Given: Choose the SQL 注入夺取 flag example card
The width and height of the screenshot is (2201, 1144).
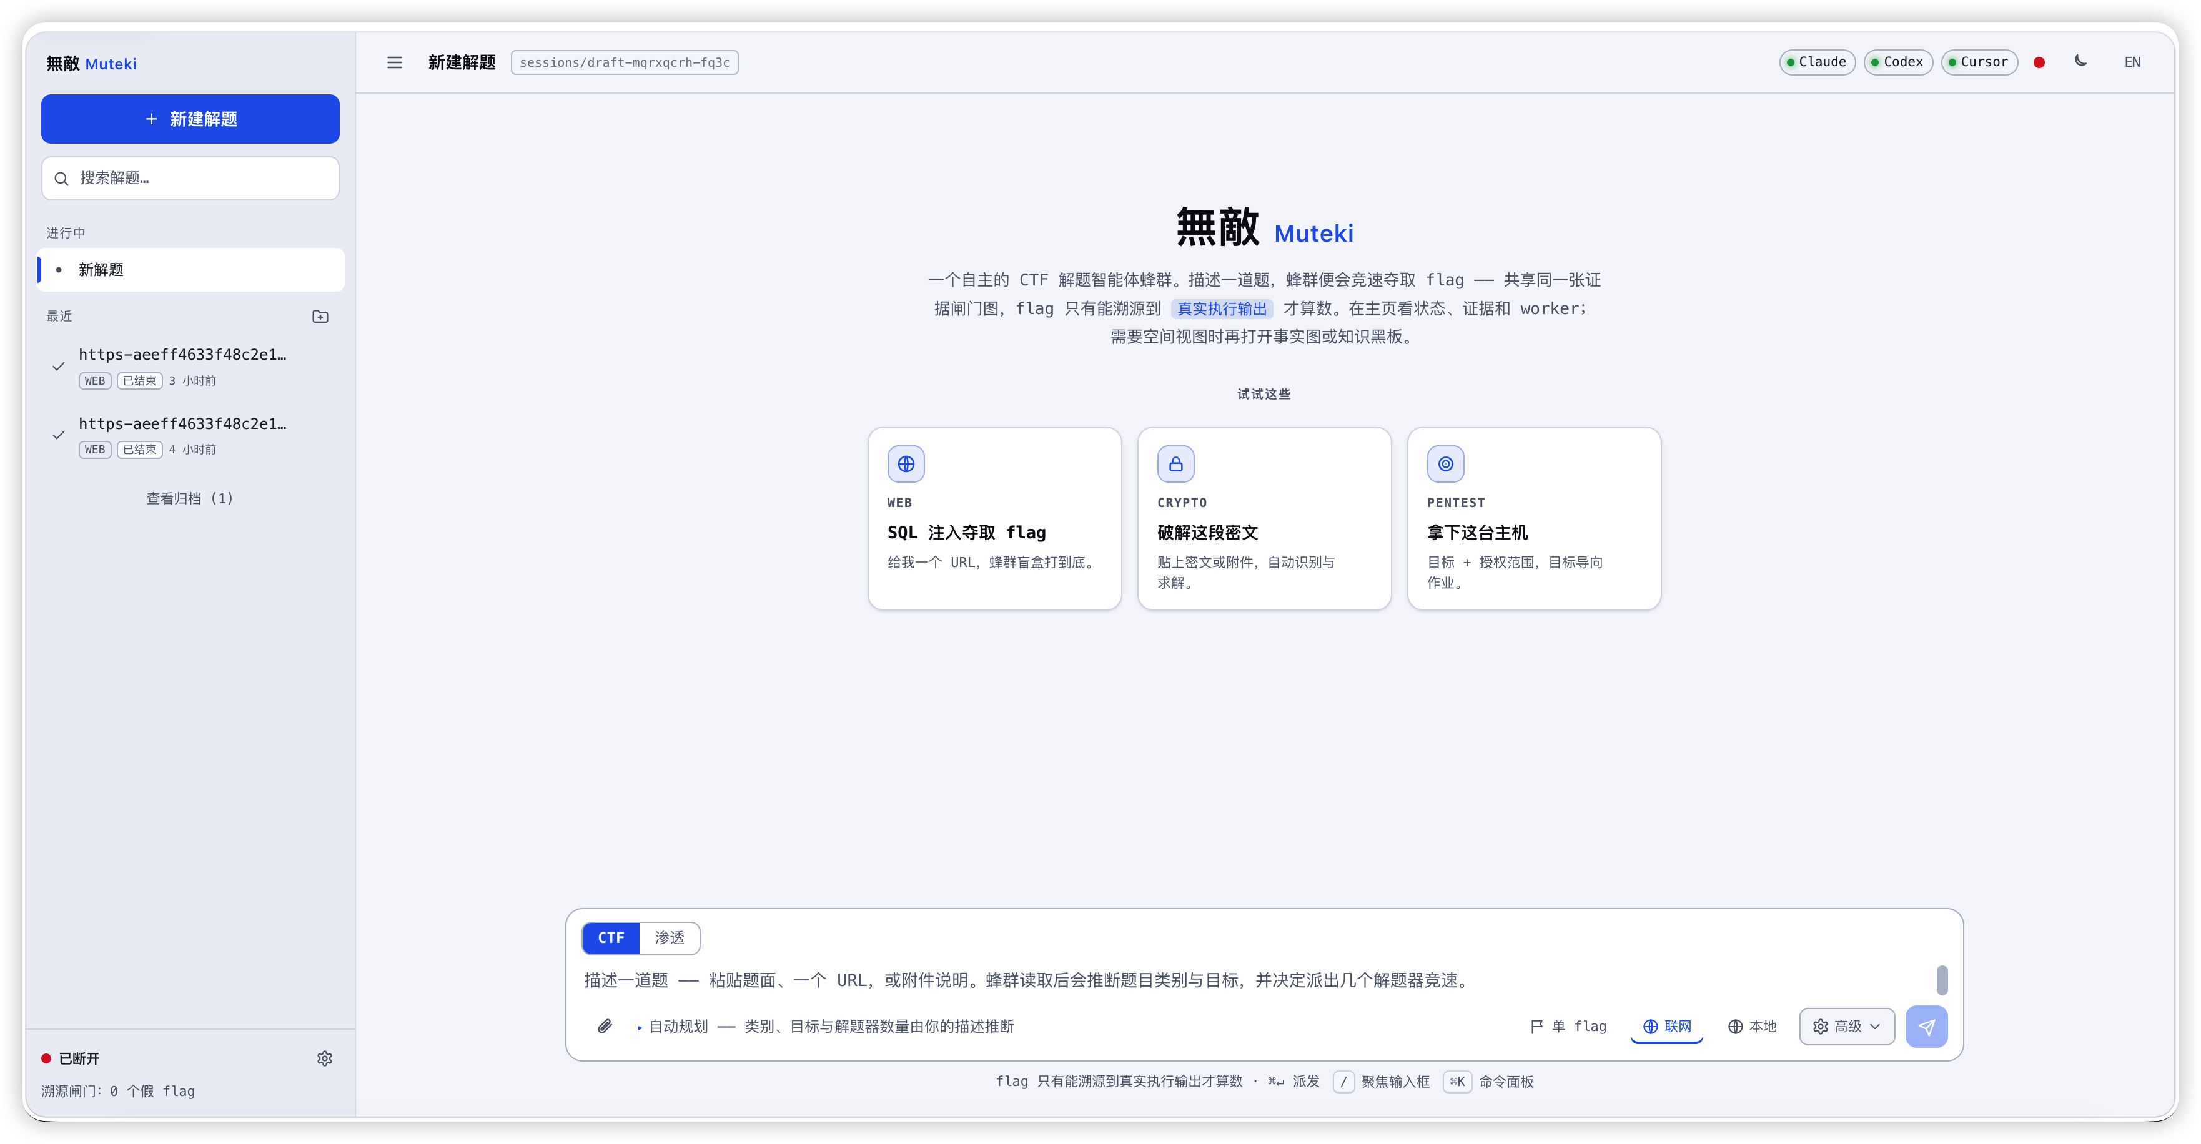Looking at the screenshot, I should tap(994, 518).
